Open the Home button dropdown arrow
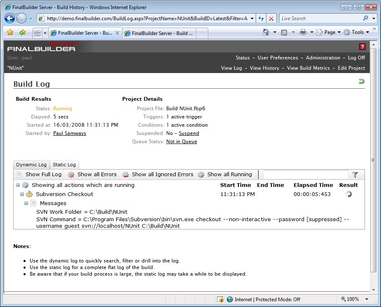This screenshot has height=307, width=381. [275, 32]
